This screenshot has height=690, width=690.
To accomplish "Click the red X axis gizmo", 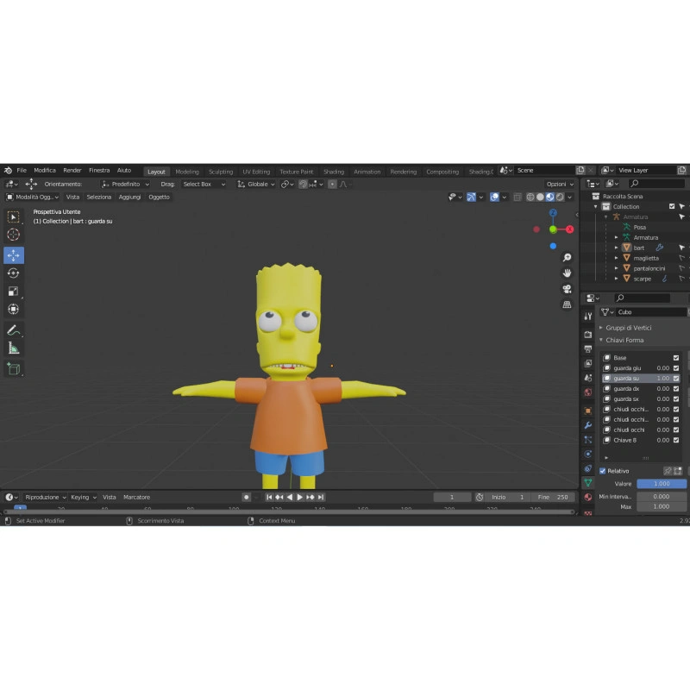I will click(570, 229).
